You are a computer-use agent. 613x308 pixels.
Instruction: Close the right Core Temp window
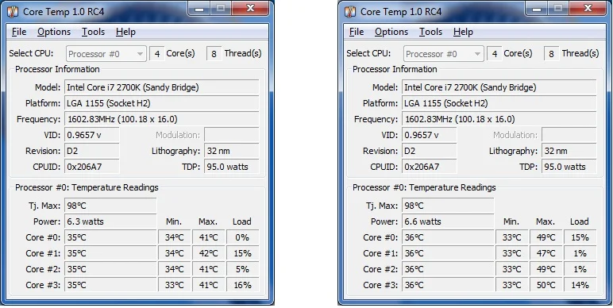(x=588, y=8)
